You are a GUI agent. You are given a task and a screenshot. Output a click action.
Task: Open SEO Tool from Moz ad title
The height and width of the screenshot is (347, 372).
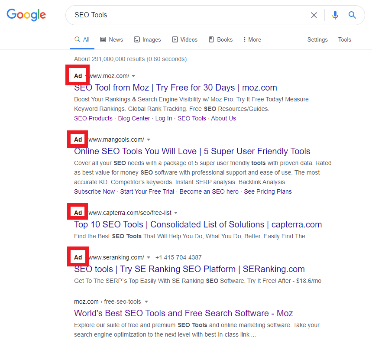pos(175,88)
